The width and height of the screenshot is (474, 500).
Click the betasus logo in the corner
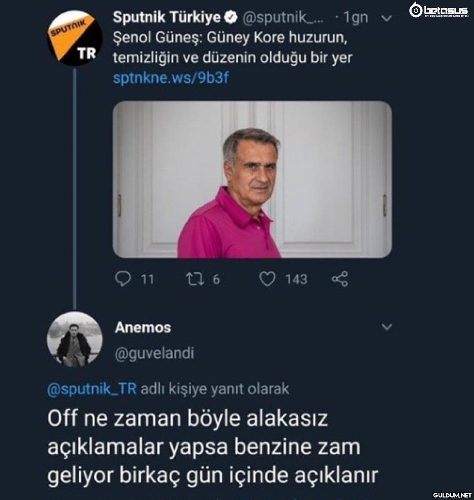439,10
